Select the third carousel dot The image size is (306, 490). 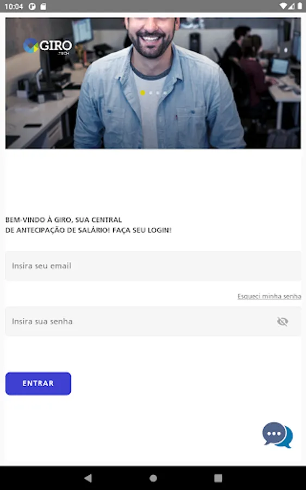tap(158, 93)
